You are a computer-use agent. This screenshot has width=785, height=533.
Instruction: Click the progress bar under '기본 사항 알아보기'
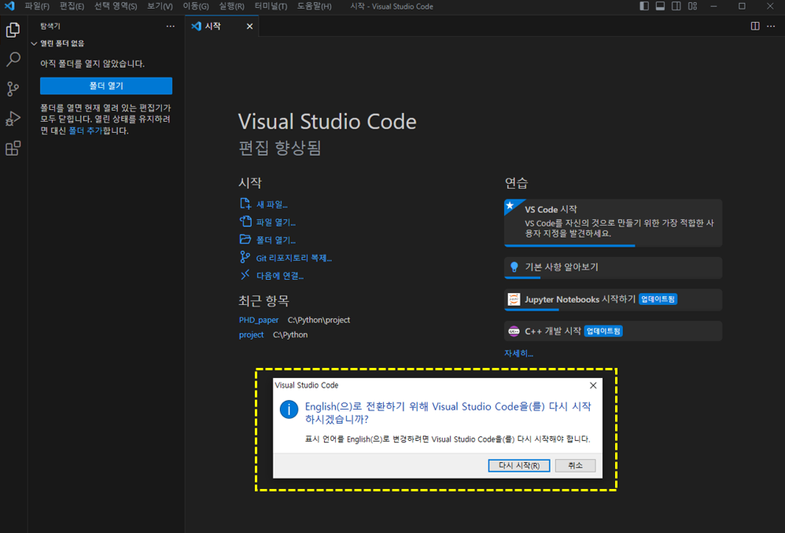(522, 278)
